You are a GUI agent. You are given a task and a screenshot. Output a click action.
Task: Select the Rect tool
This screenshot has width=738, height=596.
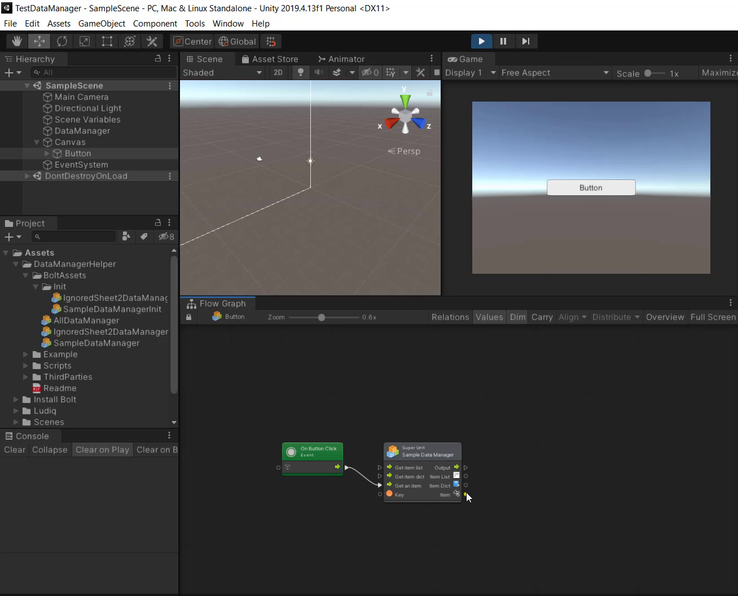[107, 41]
